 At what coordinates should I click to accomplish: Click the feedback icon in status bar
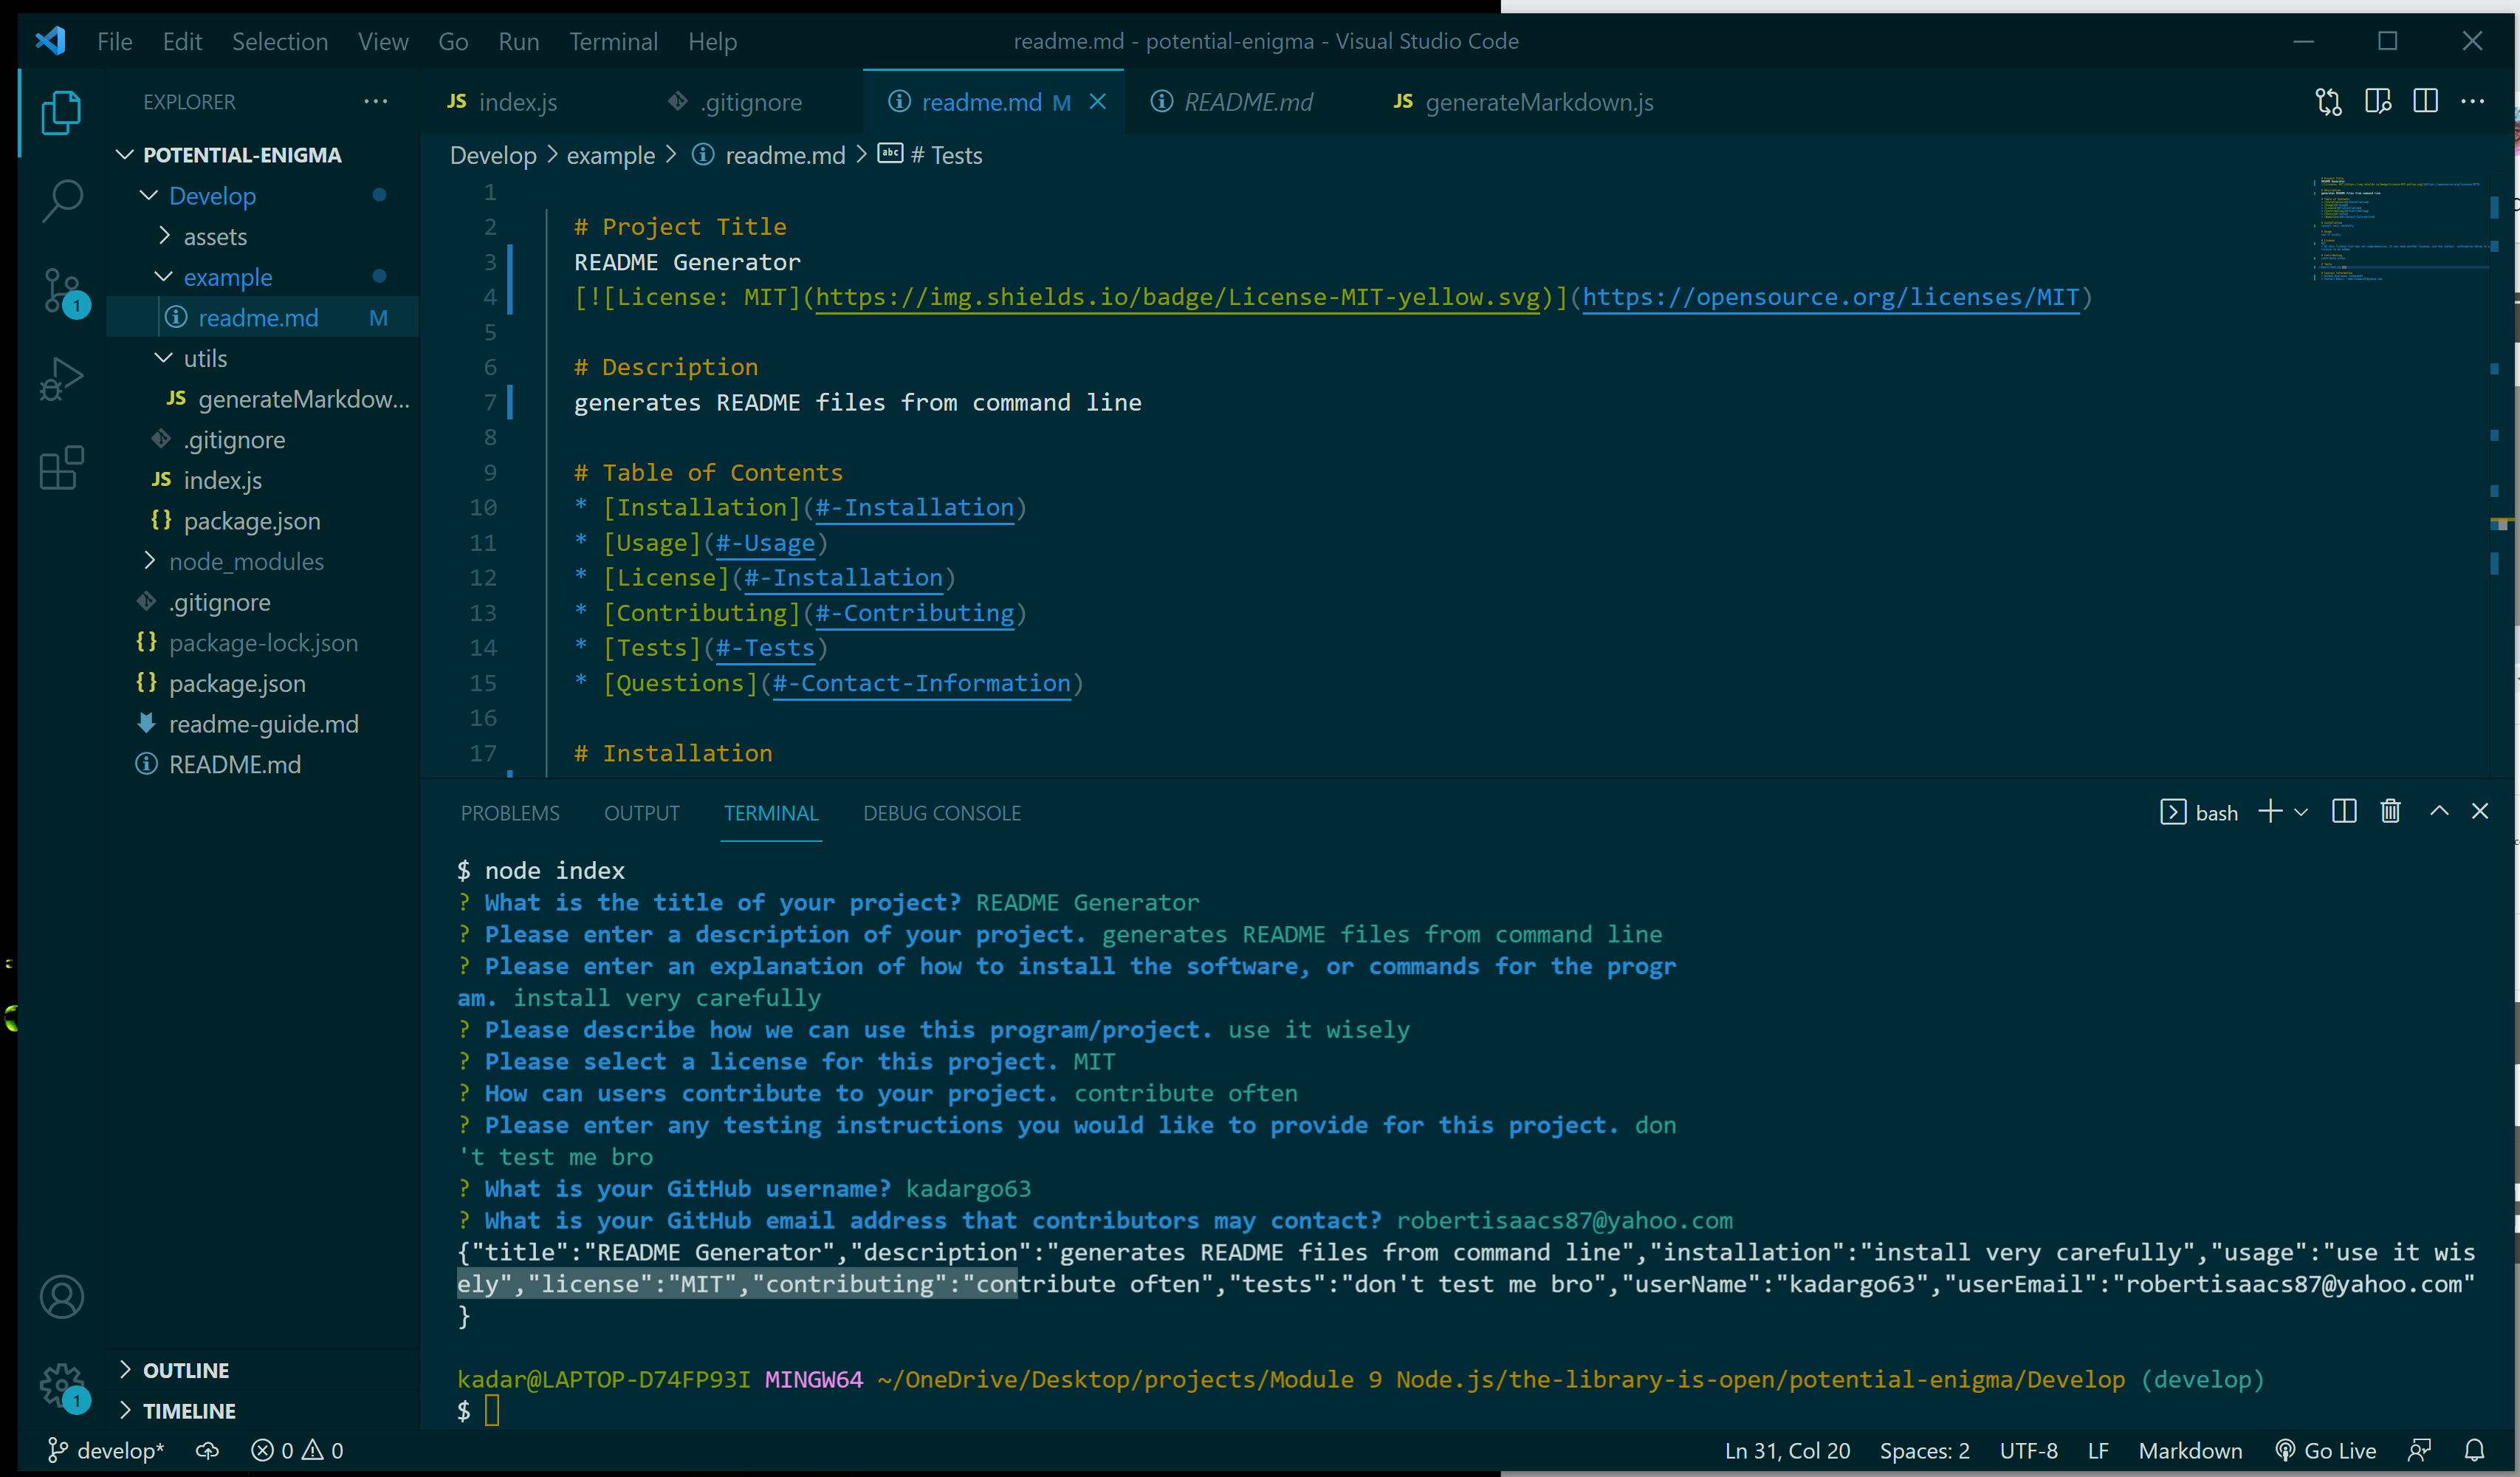2419,1450
